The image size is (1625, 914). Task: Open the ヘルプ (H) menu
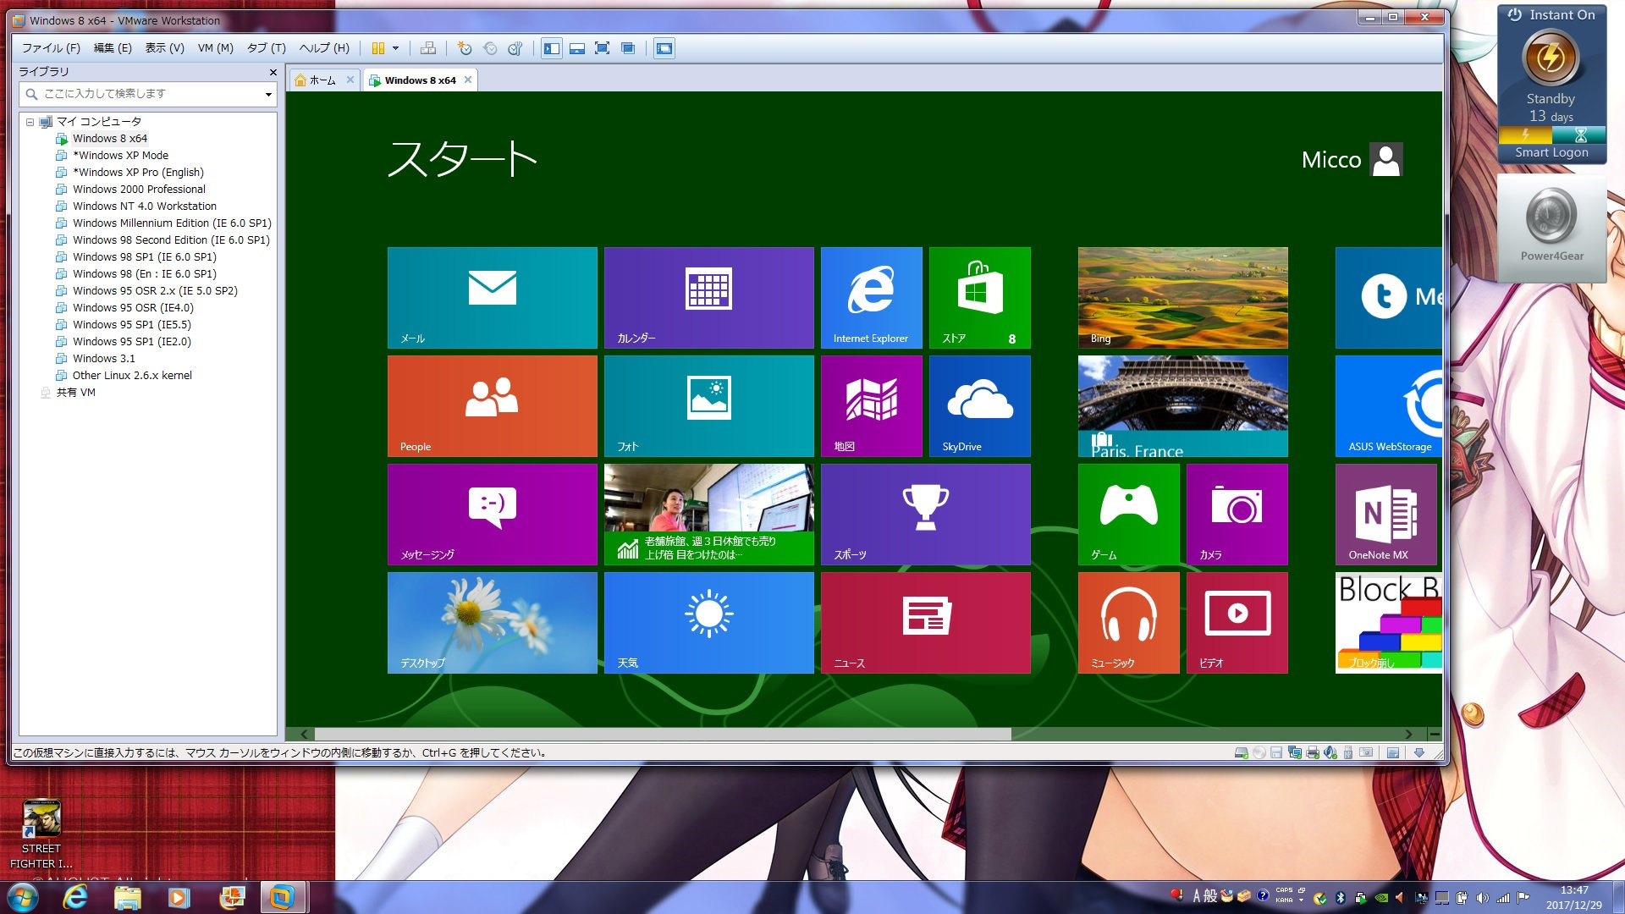point(324,48)
